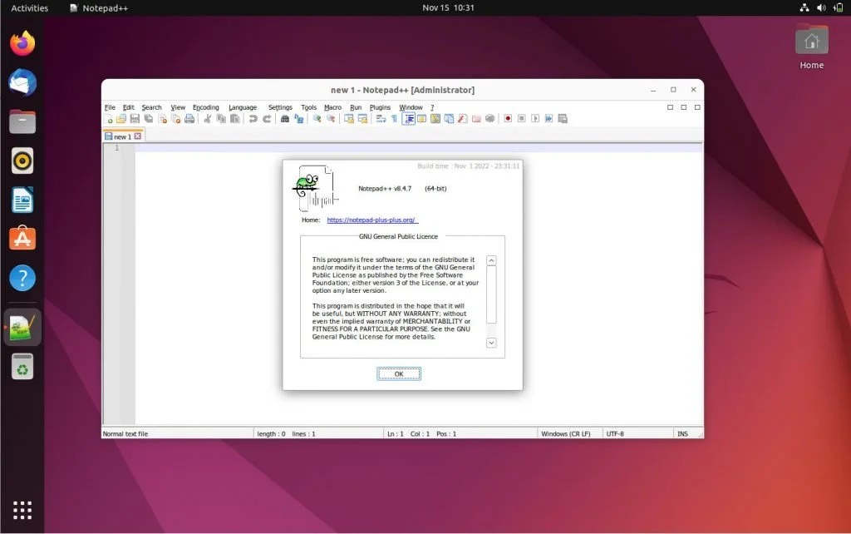Click the Print toolbar icon

pos(189,118)
